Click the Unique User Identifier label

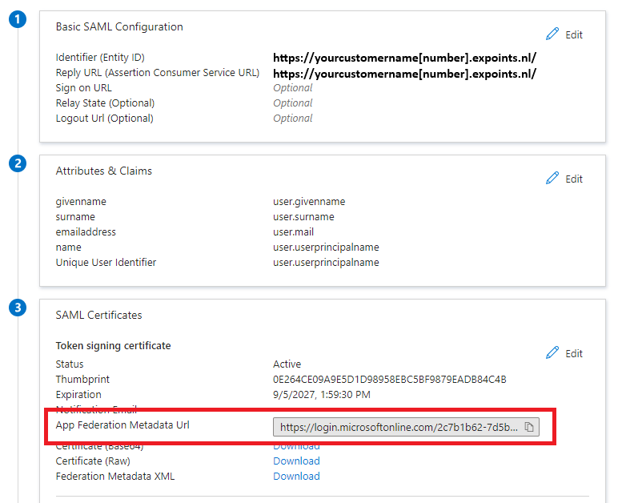pyautogui.click(x=106, y=263)
